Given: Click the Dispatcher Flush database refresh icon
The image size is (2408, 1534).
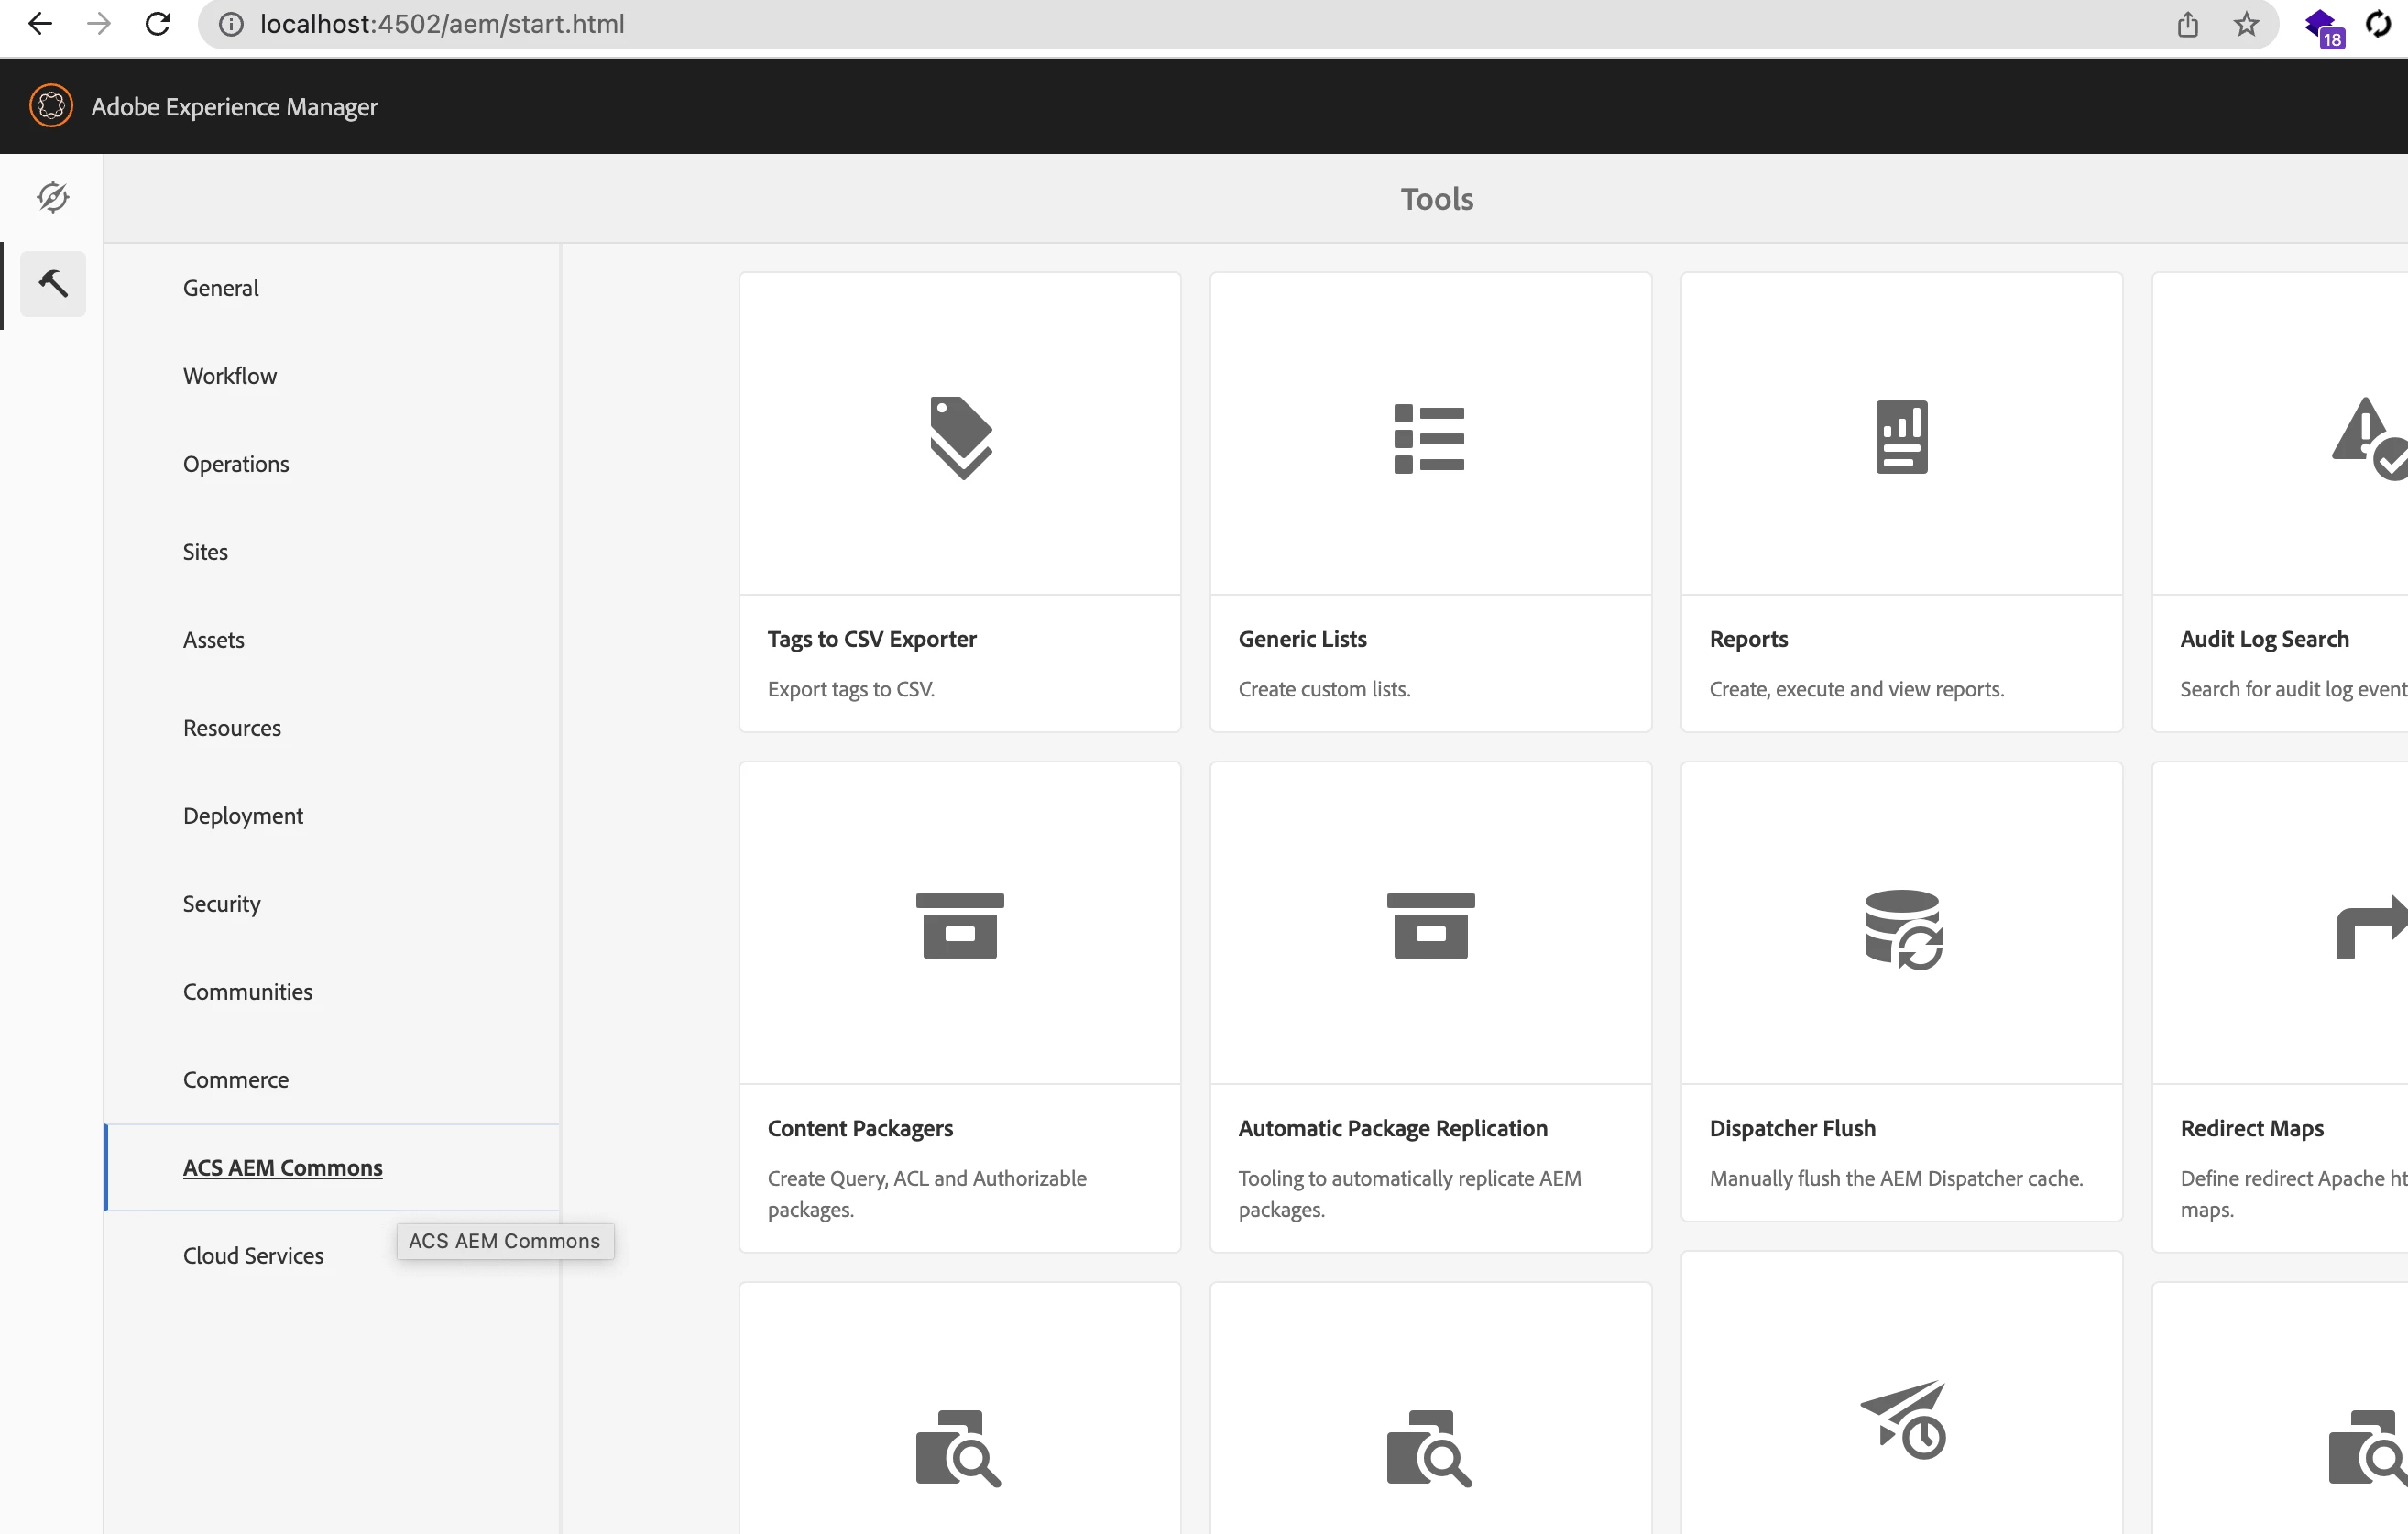Looking at the screenshot, I should (x=1902, y=929).
